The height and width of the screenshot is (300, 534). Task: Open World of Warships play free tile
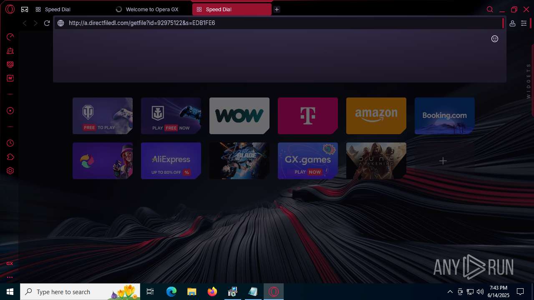[x=171, y=116]
